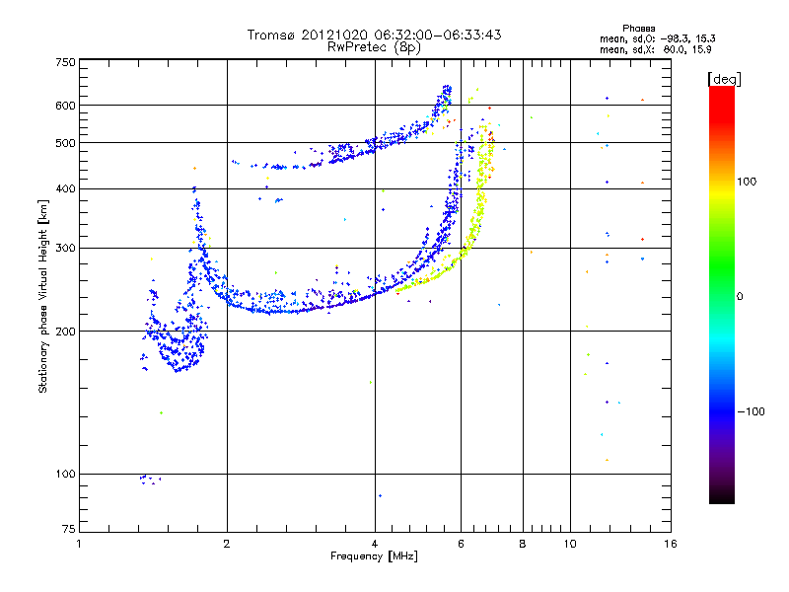This screenshot has width=789, height=592.
Task: Click the y-axis tick label '200'
Action: click(x=65, y=332)
